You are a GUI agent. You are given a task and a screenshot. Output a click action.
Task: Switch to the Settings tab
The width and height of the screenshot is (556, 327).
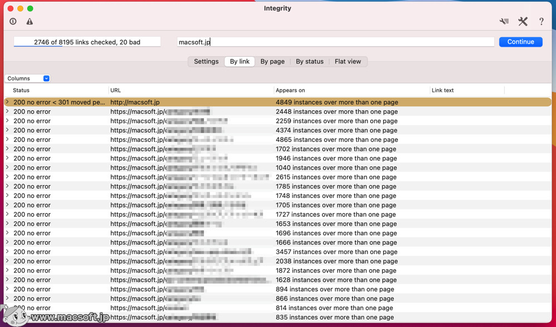[206, 61]
